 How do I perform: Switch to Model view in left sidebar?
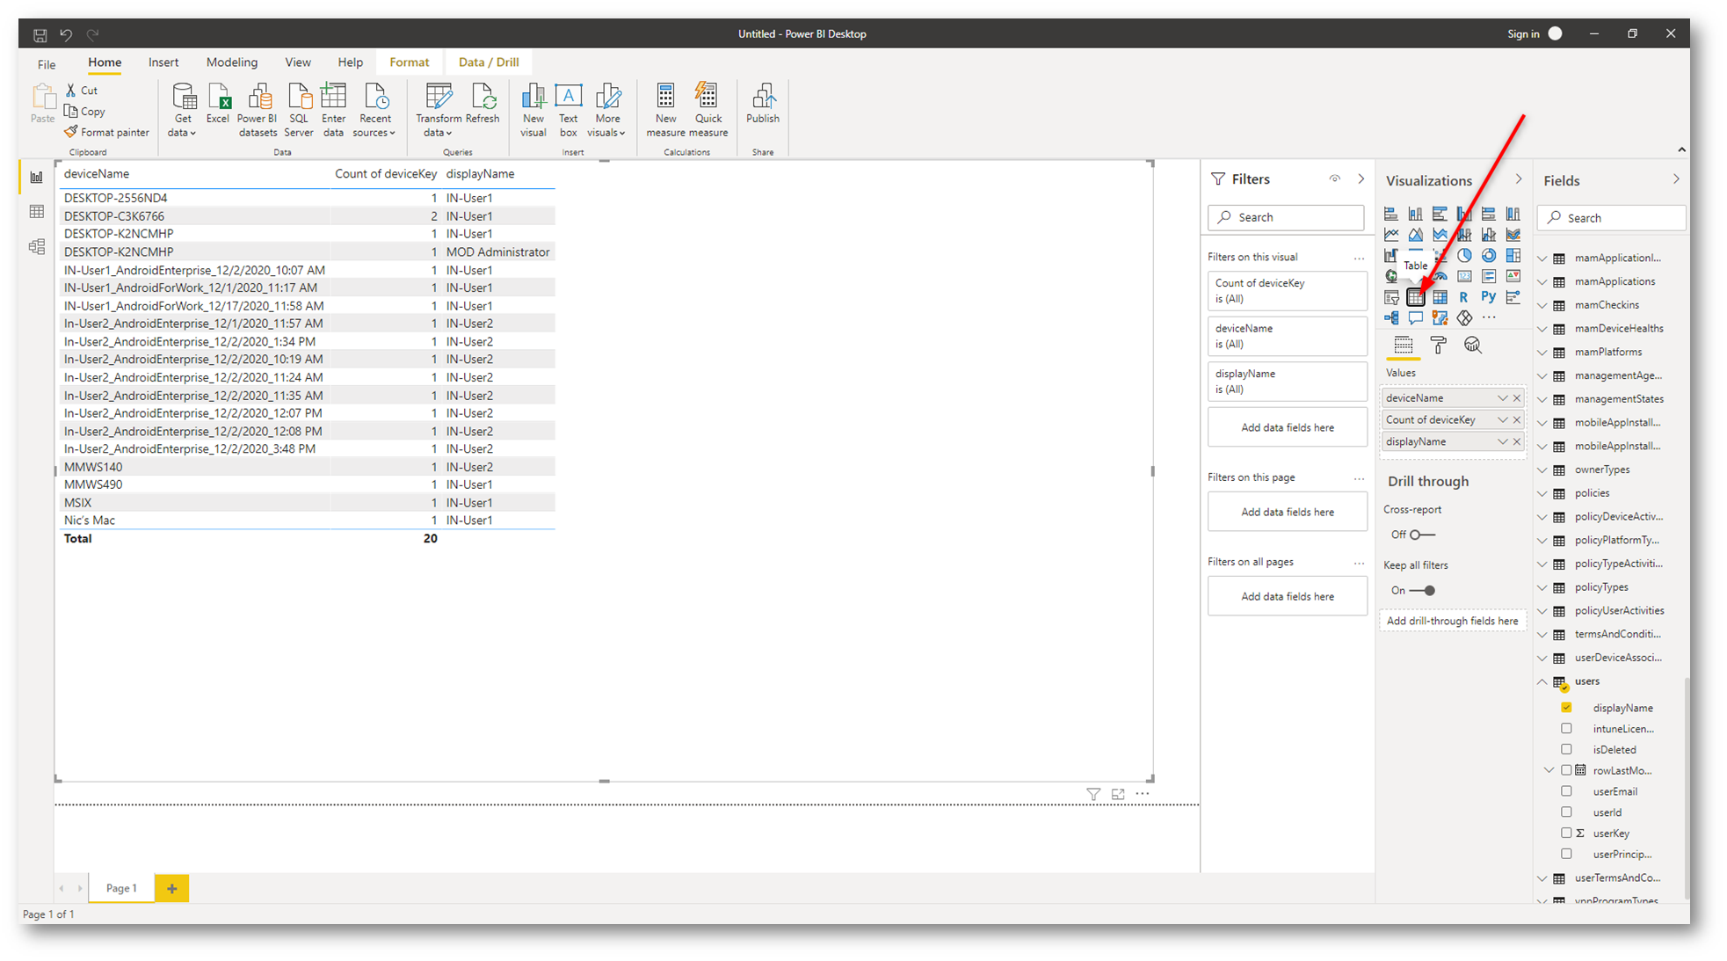[x=37, y=247]
